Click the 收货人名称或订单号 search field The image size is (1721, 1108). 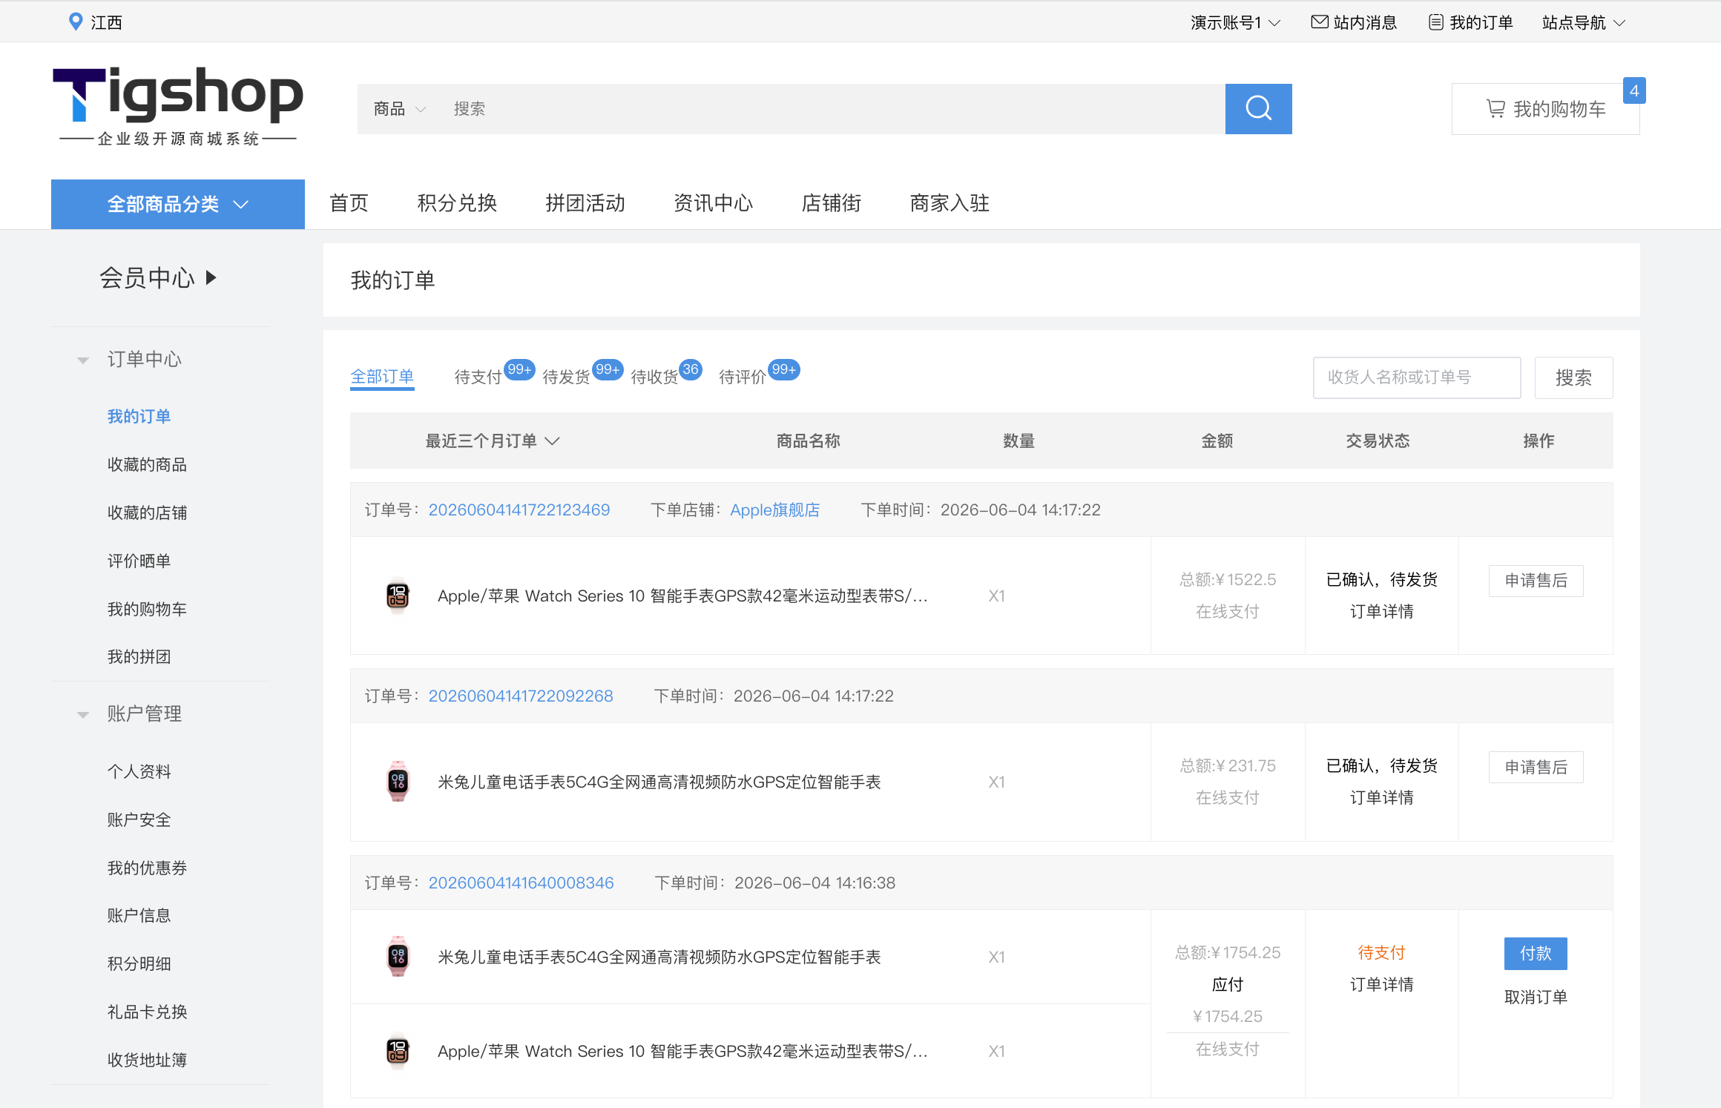point(1417,377)
